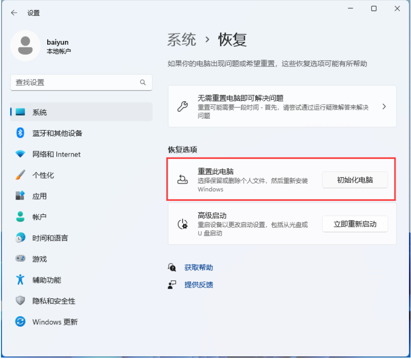Click the 初始化电脑 button

[x=355, y=180]
